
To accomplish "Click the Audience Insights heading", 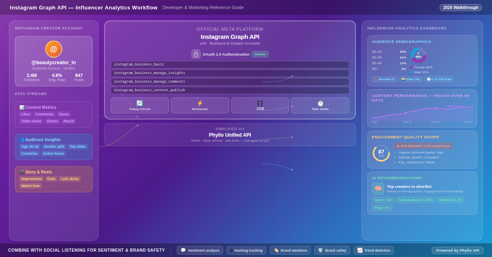I will (x=40, y=140).
